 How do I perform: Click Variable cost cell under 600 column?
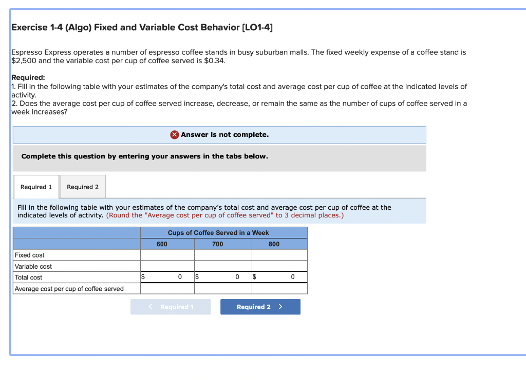pos(167,266)
